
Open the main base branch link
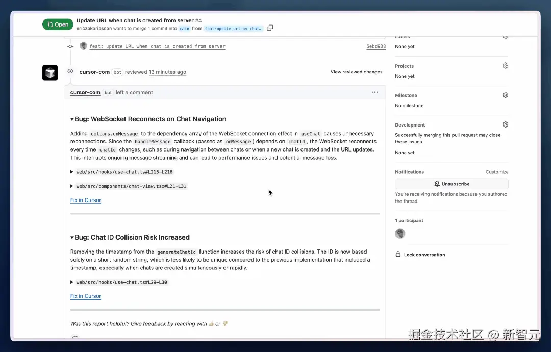click(x=185, y=29)
